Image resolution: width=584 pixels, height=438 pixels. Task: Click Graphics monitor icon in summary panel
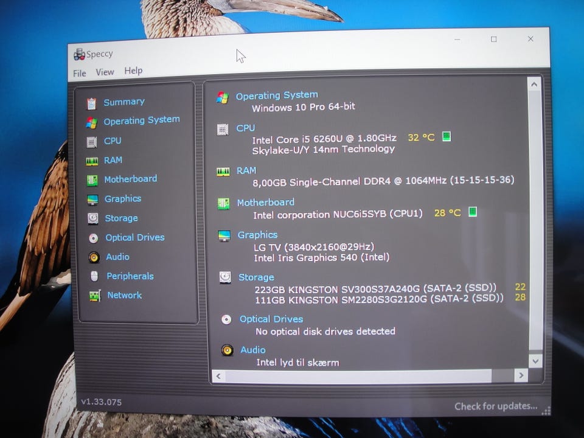224,236
